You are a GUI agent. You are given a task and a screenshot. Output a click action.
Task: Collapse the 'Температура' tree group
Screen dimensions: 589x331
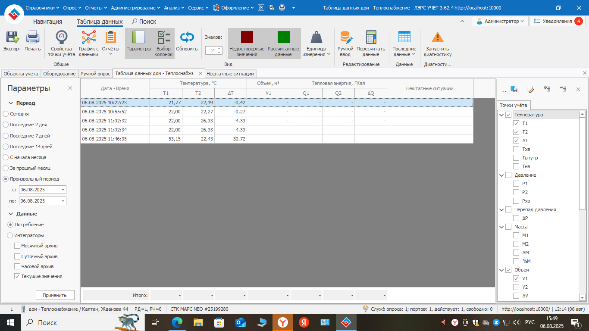click(501, 115)
